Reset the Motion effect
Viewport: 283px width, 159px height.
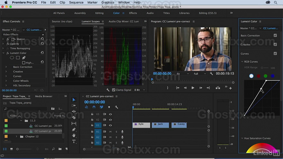[42, 39]
